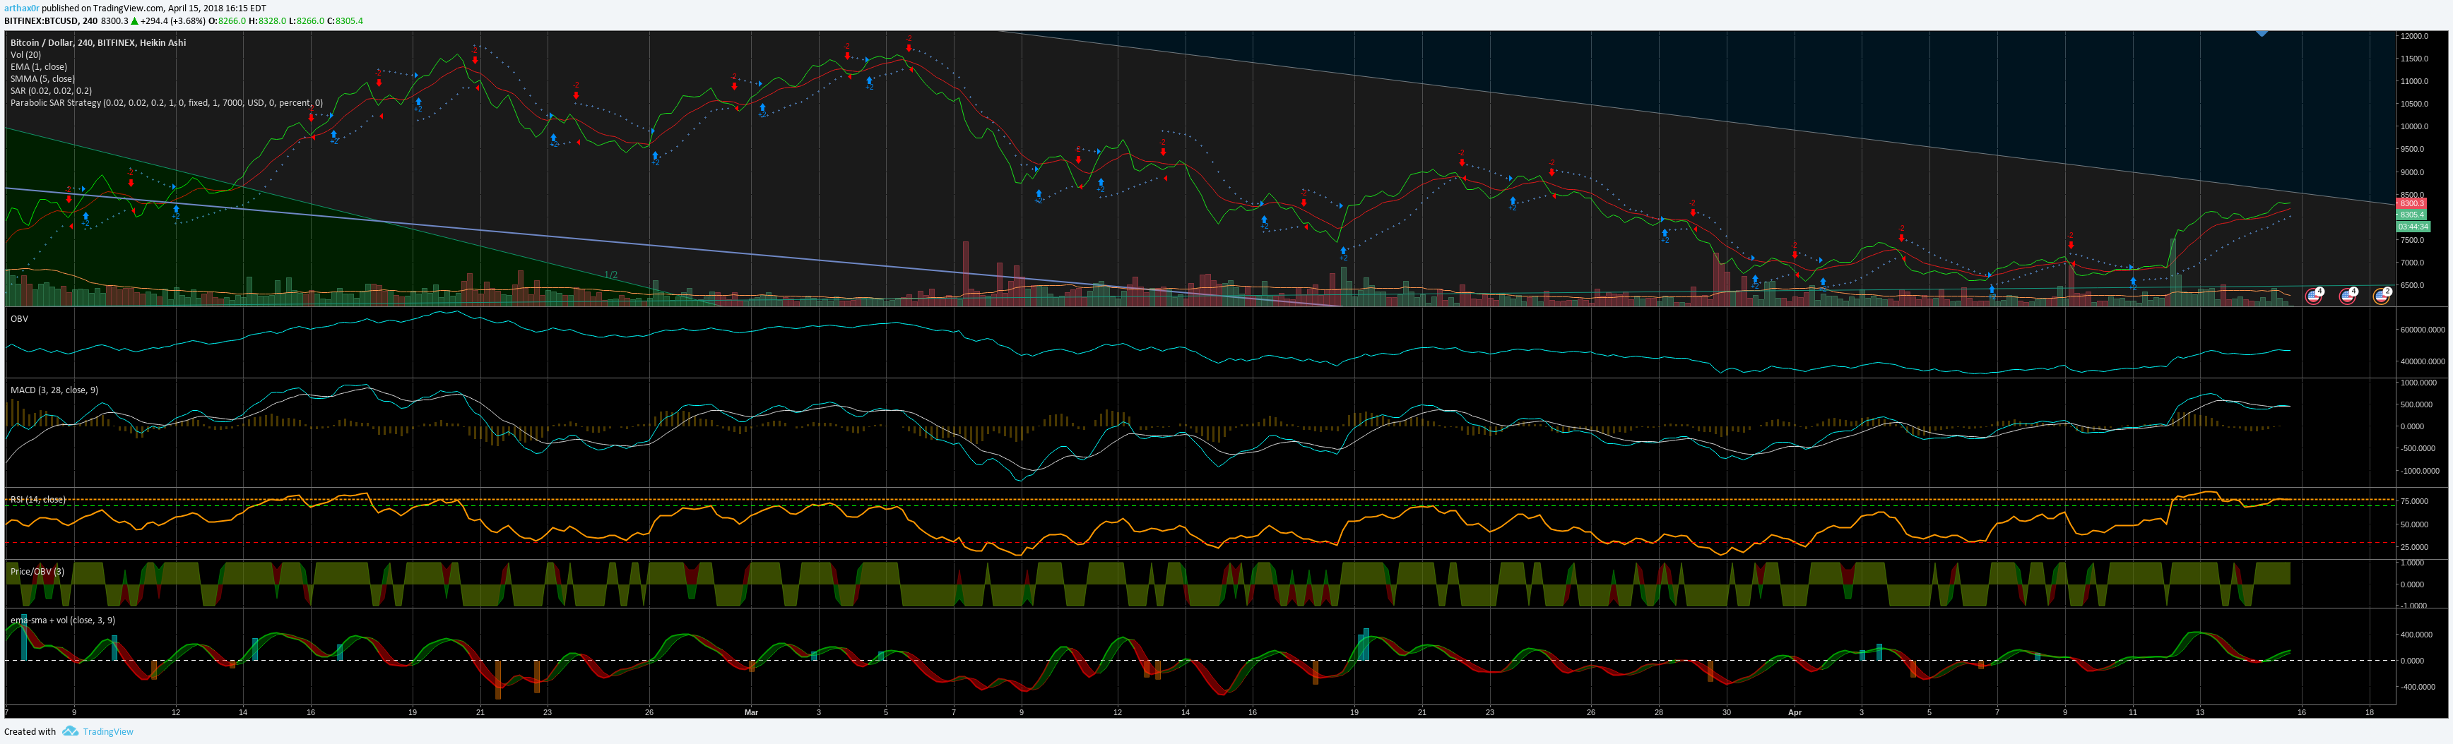Select the Bitcoin / Dollar chart title legend
This screenshot has width=2453, height=744.
(98, 43)
